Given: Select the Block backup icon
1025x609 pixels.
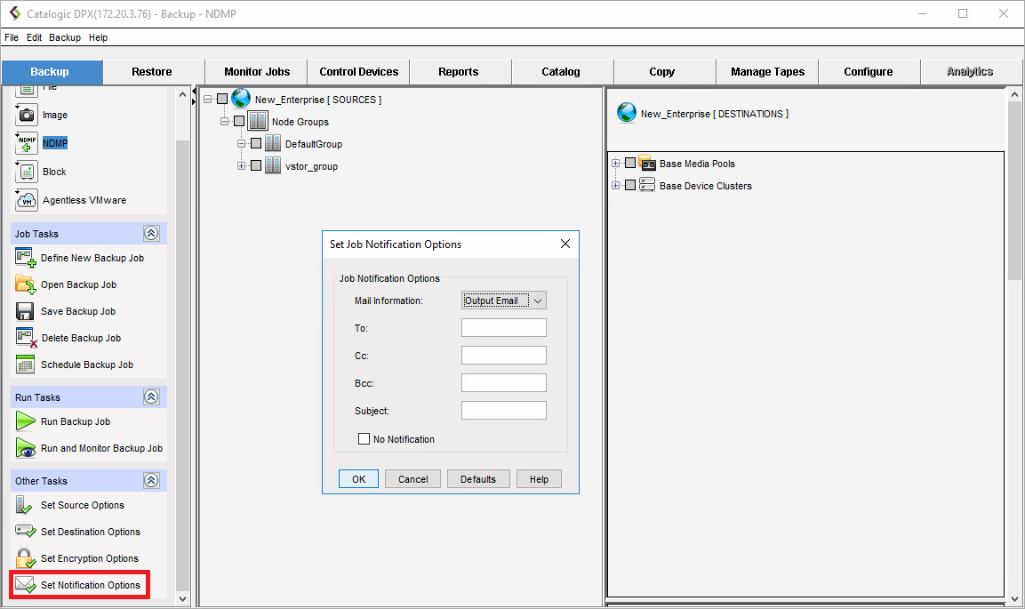Looking at the screenshot, I should 27,172.
